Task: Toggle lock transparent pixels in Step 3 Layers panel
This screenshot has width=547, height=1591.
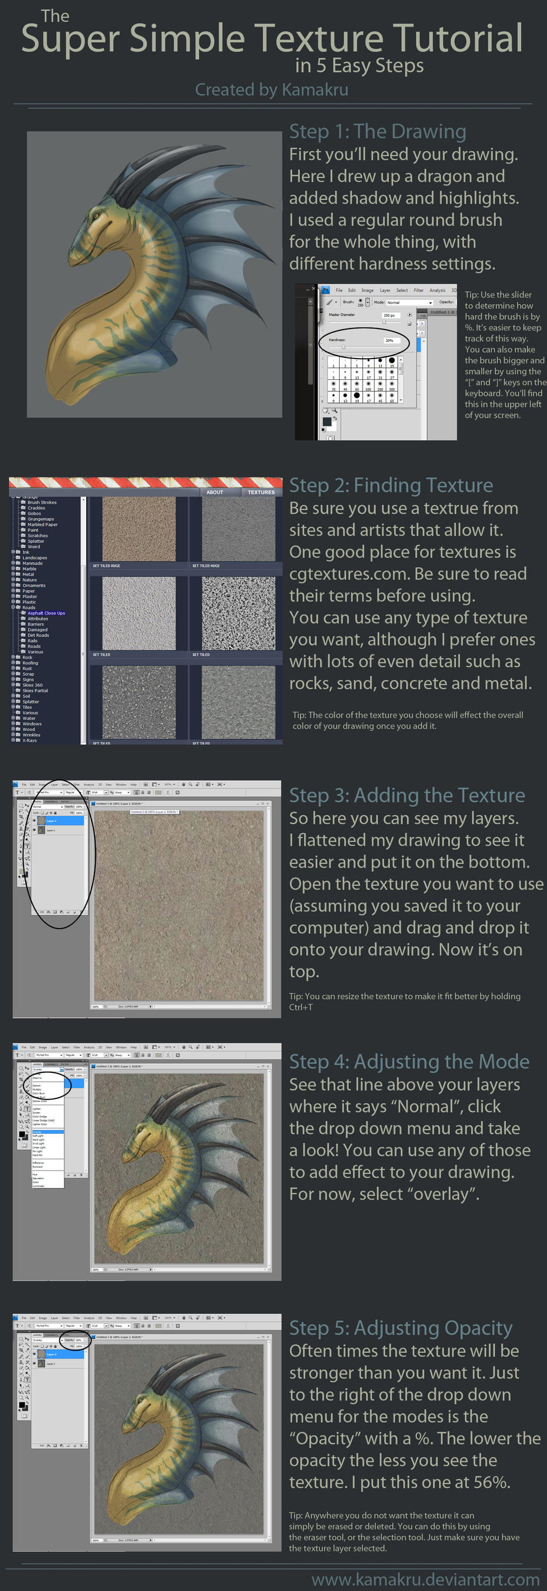Action: point(42,814)
